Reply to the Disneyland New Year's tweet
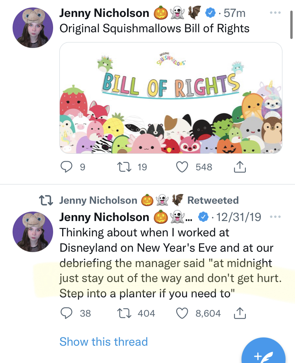Viewport: 295px width, 363px height. pyautogui.click(x=66, y=313)
